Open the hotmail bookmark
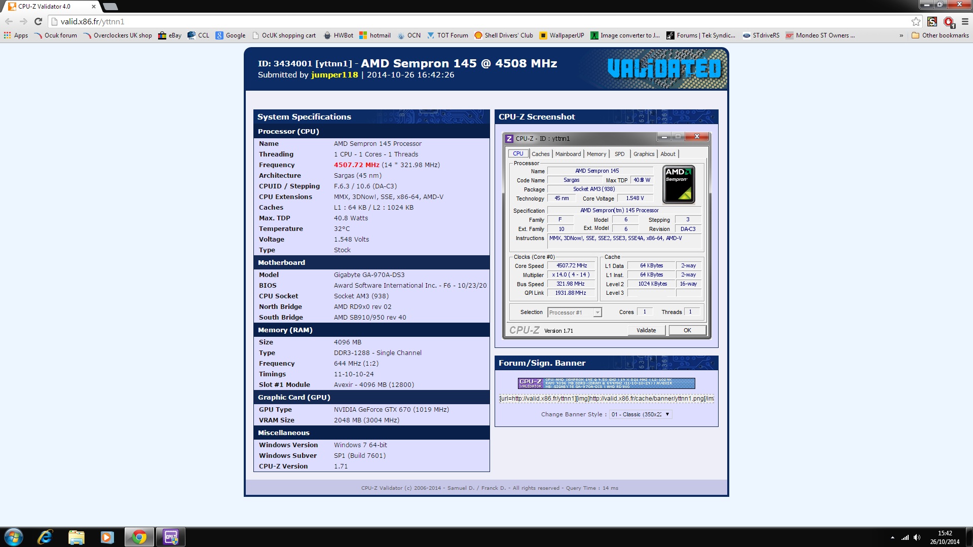The image size is (973, 547). click(375, 35)
